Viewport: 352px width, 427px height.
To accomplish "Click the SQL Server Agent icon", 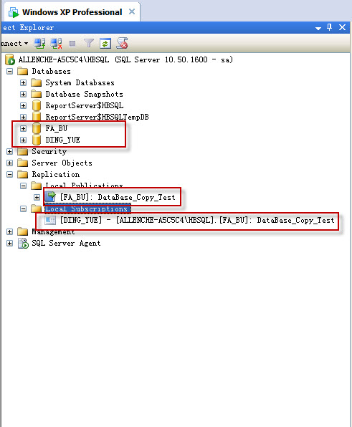I will click(x=23, y=243).
